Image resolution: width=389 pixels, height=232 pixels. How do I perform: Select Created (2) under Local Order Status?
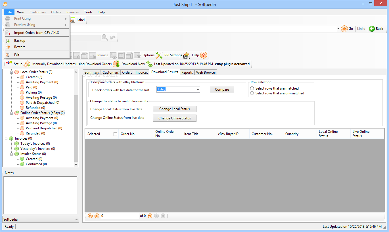click(x=34, y=77)
